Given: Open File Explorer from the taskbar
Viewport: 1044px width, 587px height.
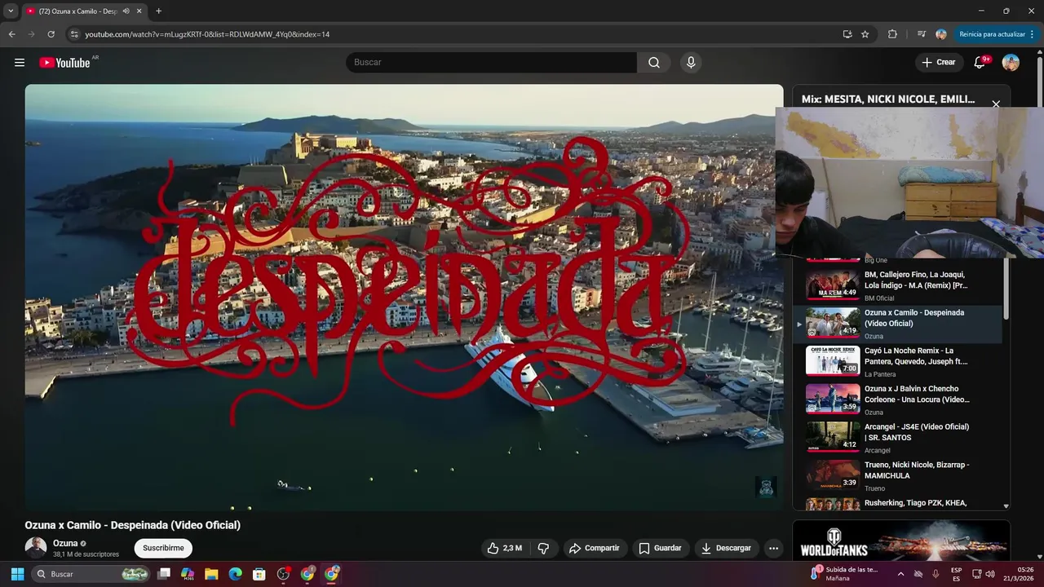Looking at the screenshot, I should point(211,574).
